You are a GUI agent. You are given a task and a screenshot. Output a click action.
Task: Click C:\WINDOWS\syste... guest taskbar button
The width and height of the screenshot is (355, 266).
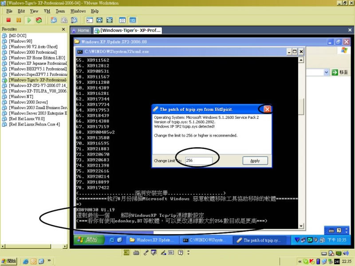[205, 240]
